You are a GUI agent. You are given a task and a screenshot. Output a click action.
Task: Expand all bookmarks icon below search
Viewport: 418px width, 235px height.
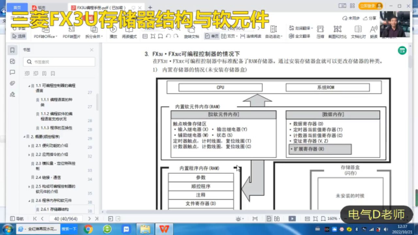pos(27,73)
